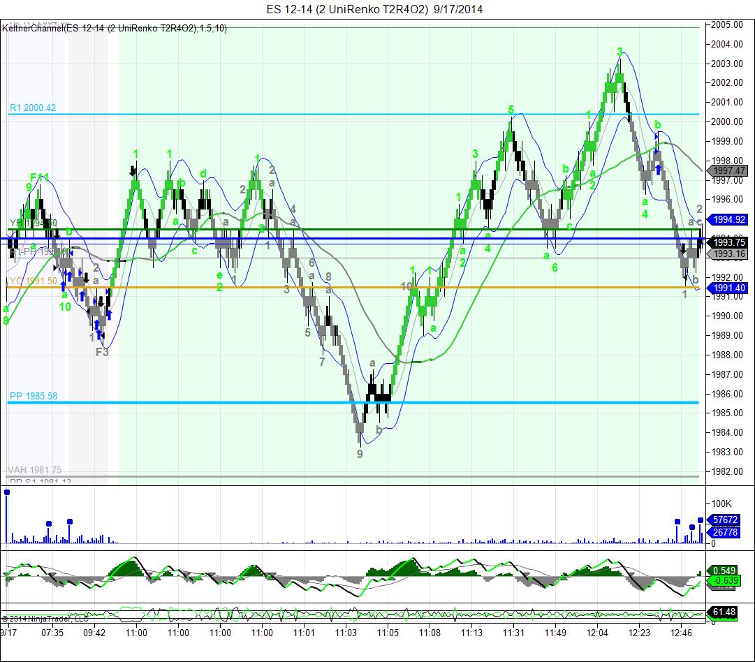Click the gray 1993.16 price marker

pos(728,253)
